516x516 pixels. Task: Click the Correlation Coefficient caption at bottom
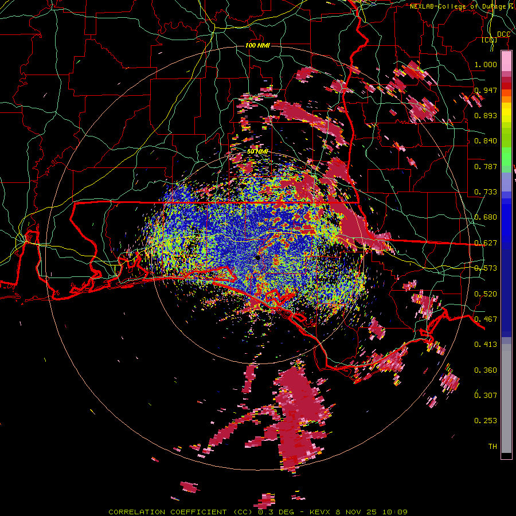[257, 512]
